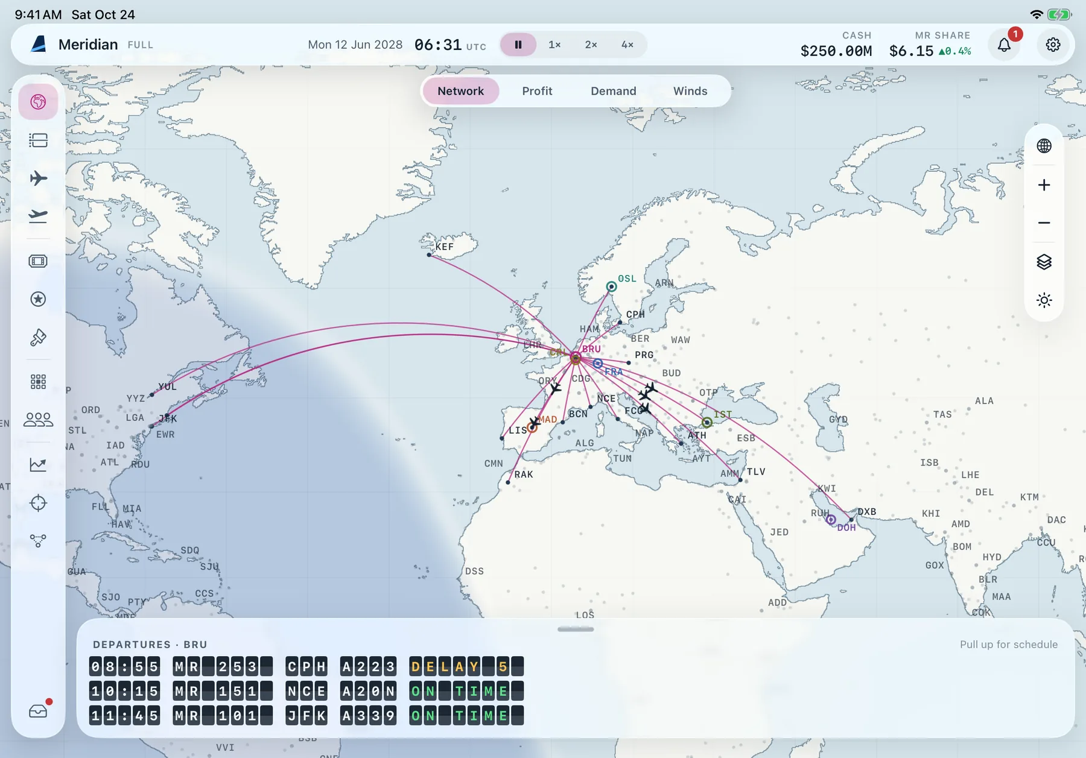Open the airplane fleet icon in sidebar

[38, 178]
